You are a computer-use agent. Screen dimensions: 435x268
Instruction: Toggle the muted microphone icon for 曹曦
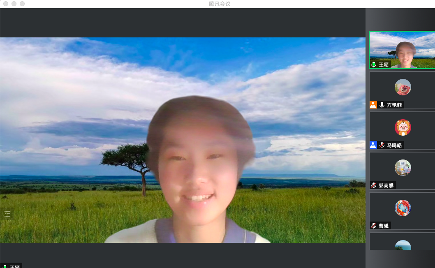point(374,226)
